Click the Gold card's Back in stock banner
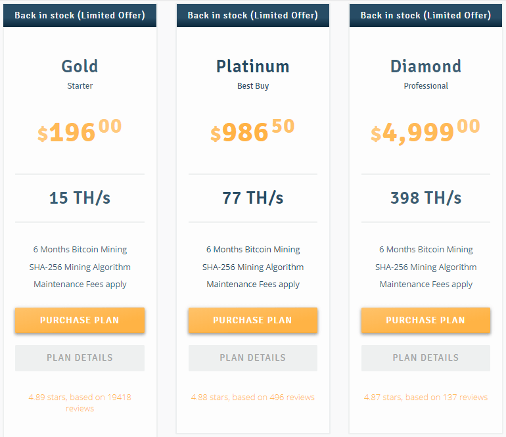506x437 pixels. [x=80, y=15]
